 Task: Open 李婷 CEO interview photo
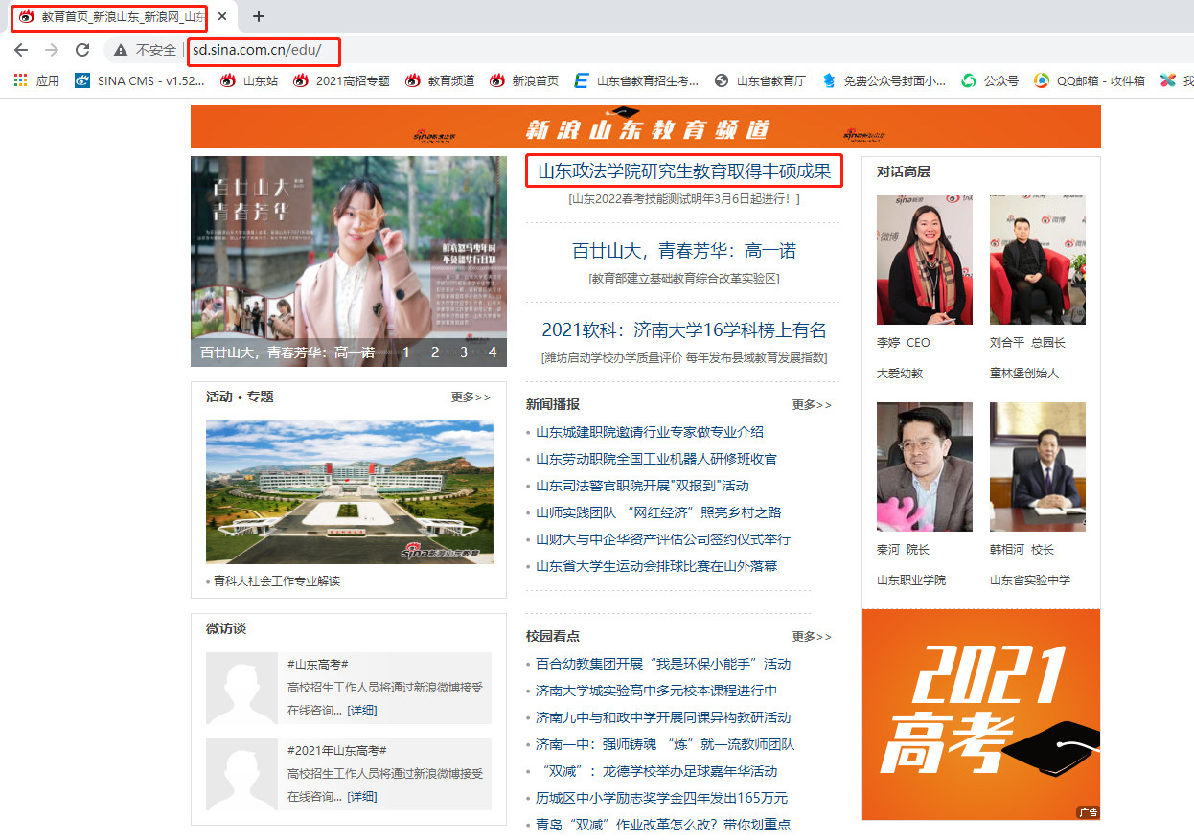[x=924, y=261]
